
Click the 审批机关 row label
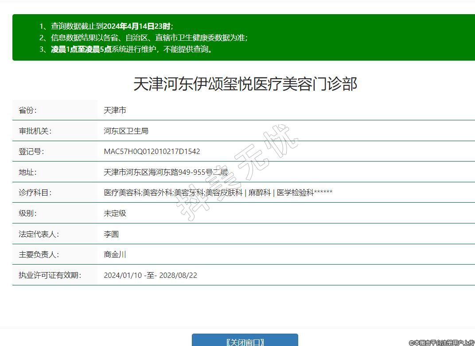click(35, 131)
